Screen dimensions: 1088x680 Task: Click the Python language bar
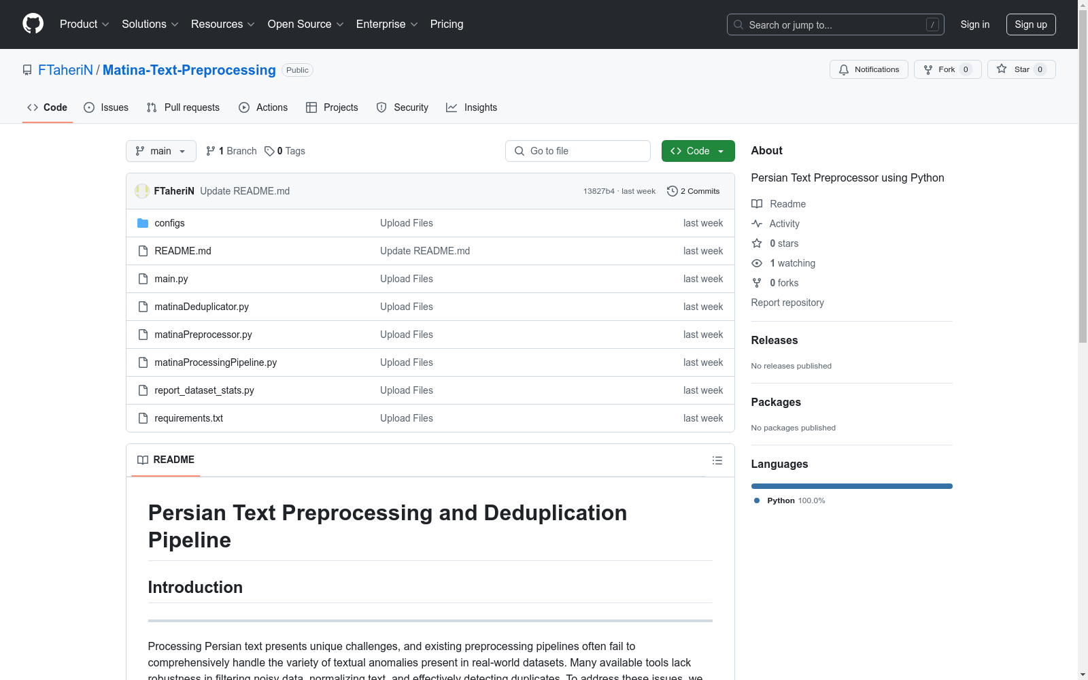click(x=852, y=486)
